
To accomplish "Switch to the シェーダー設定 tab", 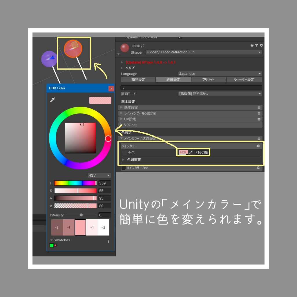I will pos(244,79).
